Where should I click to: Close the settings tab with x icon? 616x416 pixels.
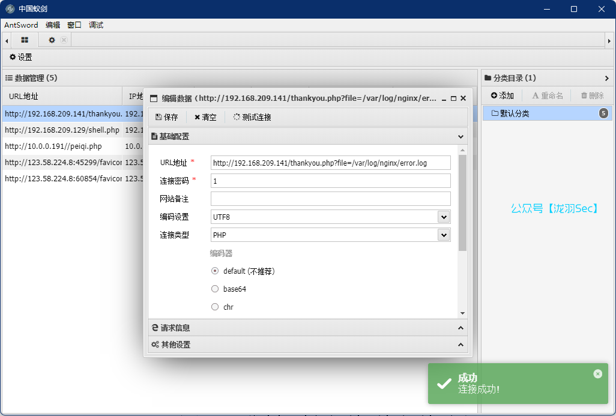pos(64,40)
